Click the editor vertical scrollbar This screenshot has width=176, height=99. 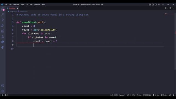(175, 42)
